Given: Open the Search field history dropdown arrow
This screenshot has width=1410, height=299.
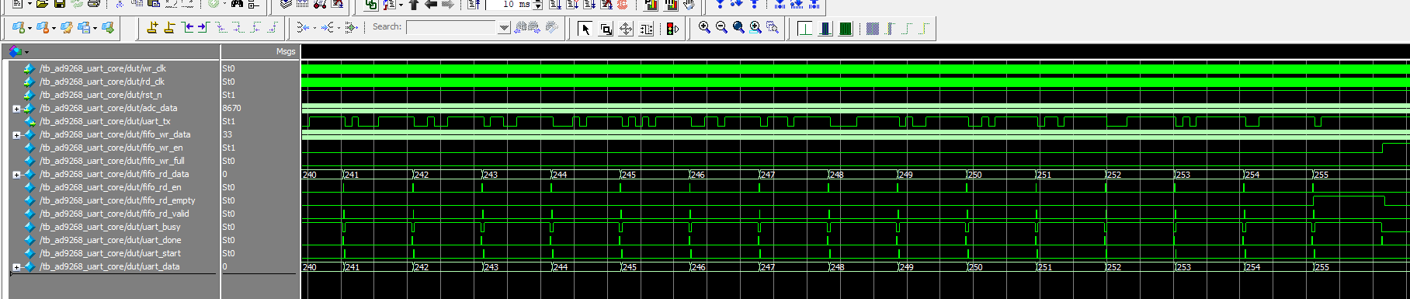Looking at the screenshot, I should 504,28.
